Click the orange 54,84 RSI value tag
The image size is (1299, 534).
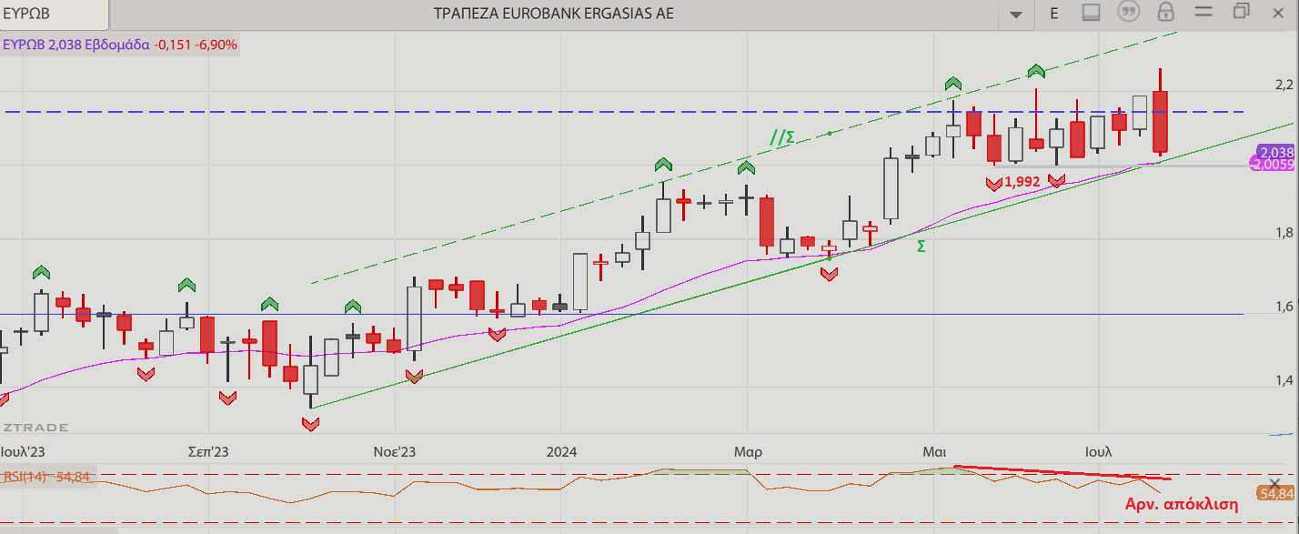(1275, 494)
